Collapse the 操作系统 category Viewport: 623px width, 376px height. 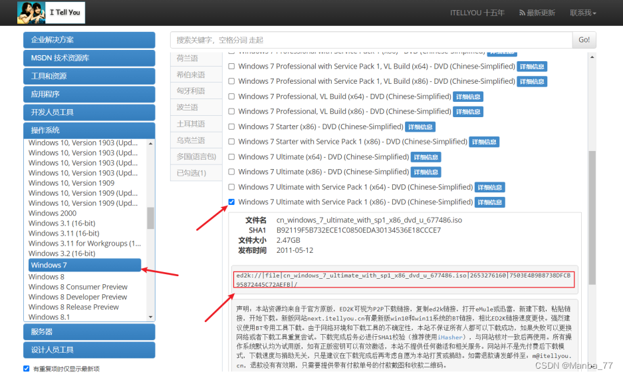89,130
